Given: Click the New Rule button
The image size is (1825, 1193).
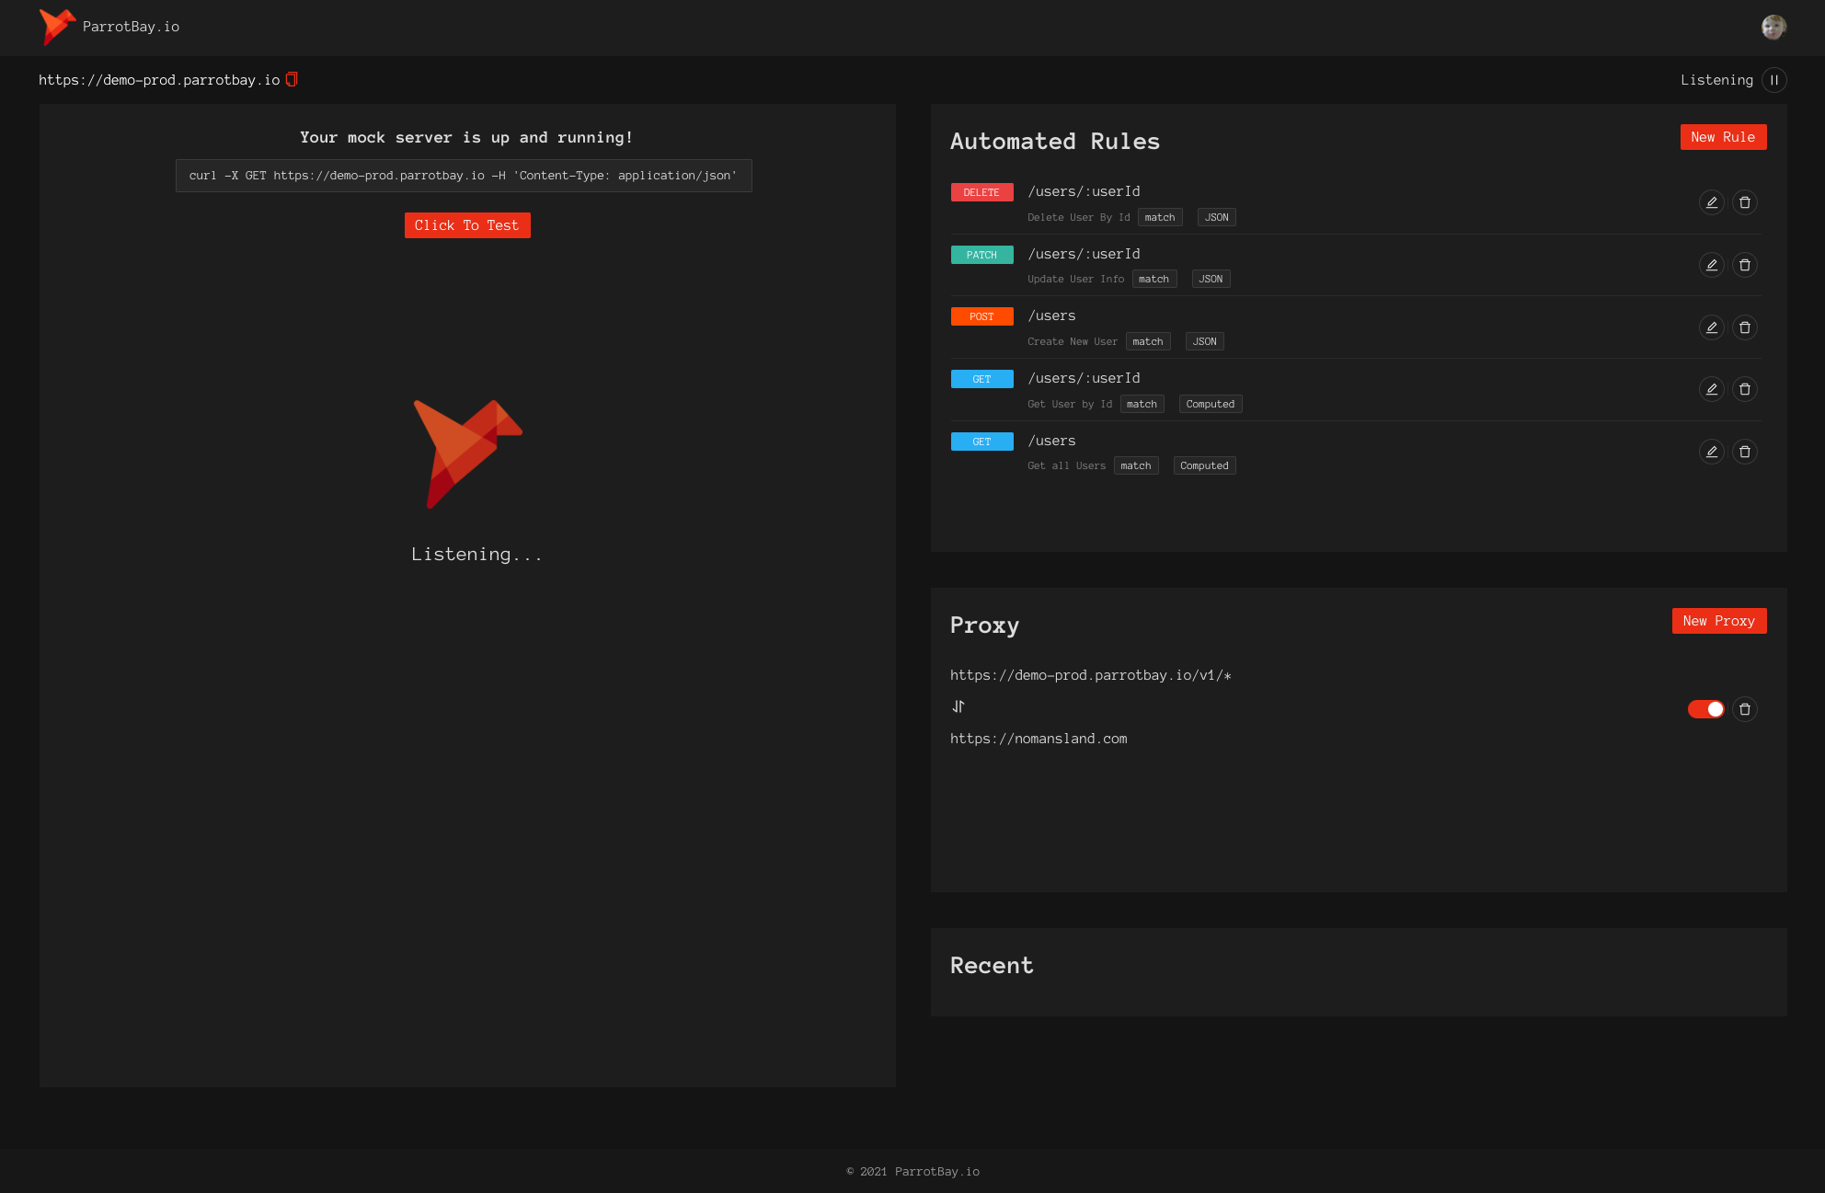Looking at the screenshot, I should pos(1722,137).
